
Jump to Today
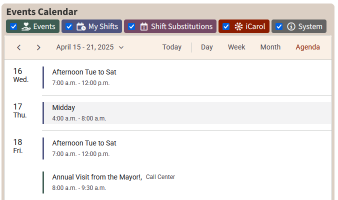pyautogui.click(x=171, y=47)
